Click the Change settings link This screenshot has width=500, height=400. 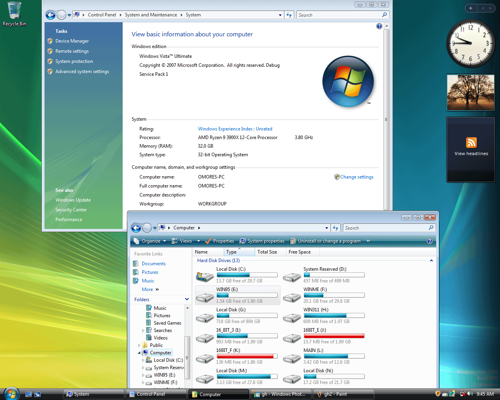(x=357, y=177)
